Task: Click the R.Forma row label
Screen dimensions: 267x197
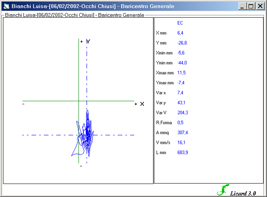Action: tap(164, 123)
